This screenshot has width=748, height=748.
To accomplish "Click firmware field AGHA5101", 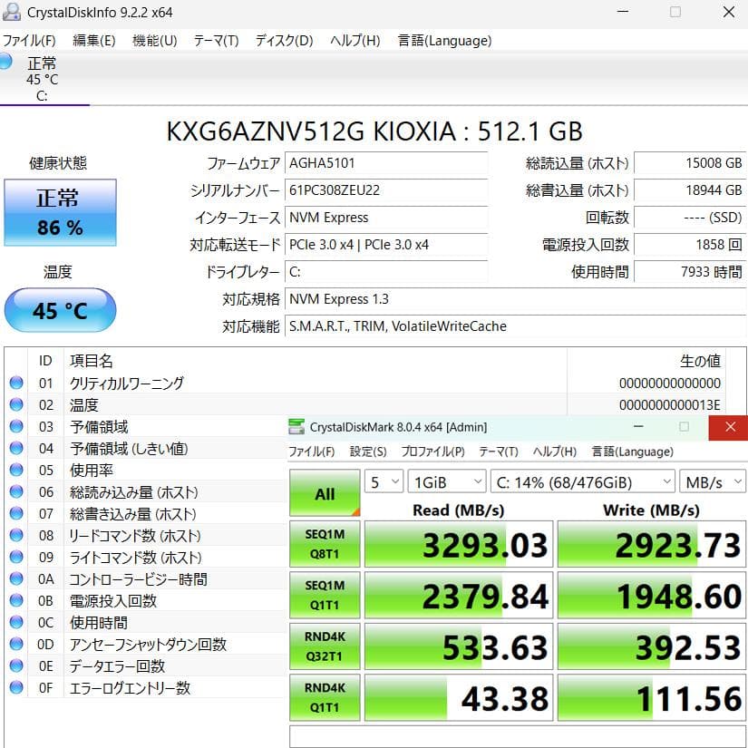I will [x=386, y=163].
